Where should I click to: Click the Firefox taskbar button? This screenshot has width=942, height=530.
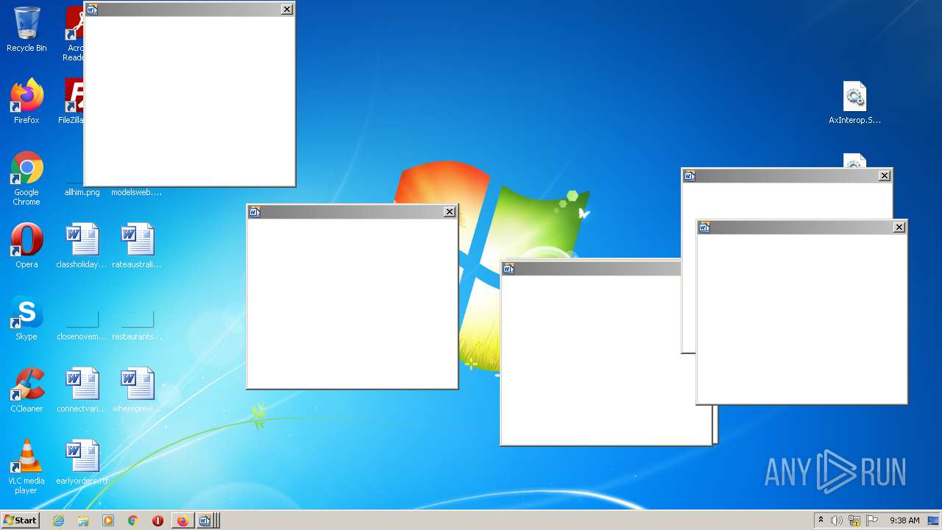[183, 520]
